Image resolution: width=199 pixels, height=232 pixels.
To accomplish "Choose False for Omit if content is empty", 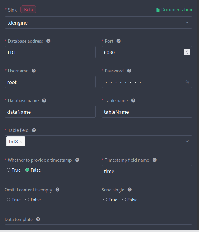I will 27,200.
